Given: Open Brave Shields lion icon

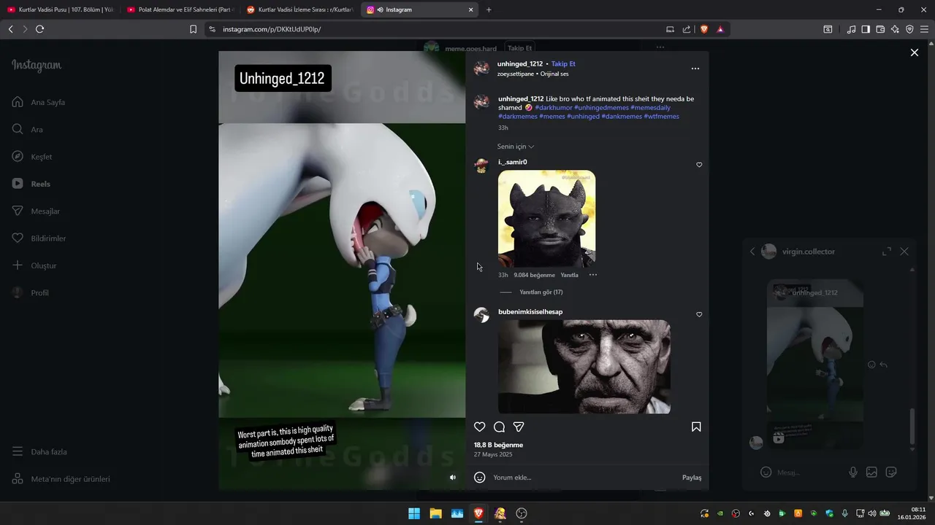Looking at the screenshot, I should coord(704,29).
